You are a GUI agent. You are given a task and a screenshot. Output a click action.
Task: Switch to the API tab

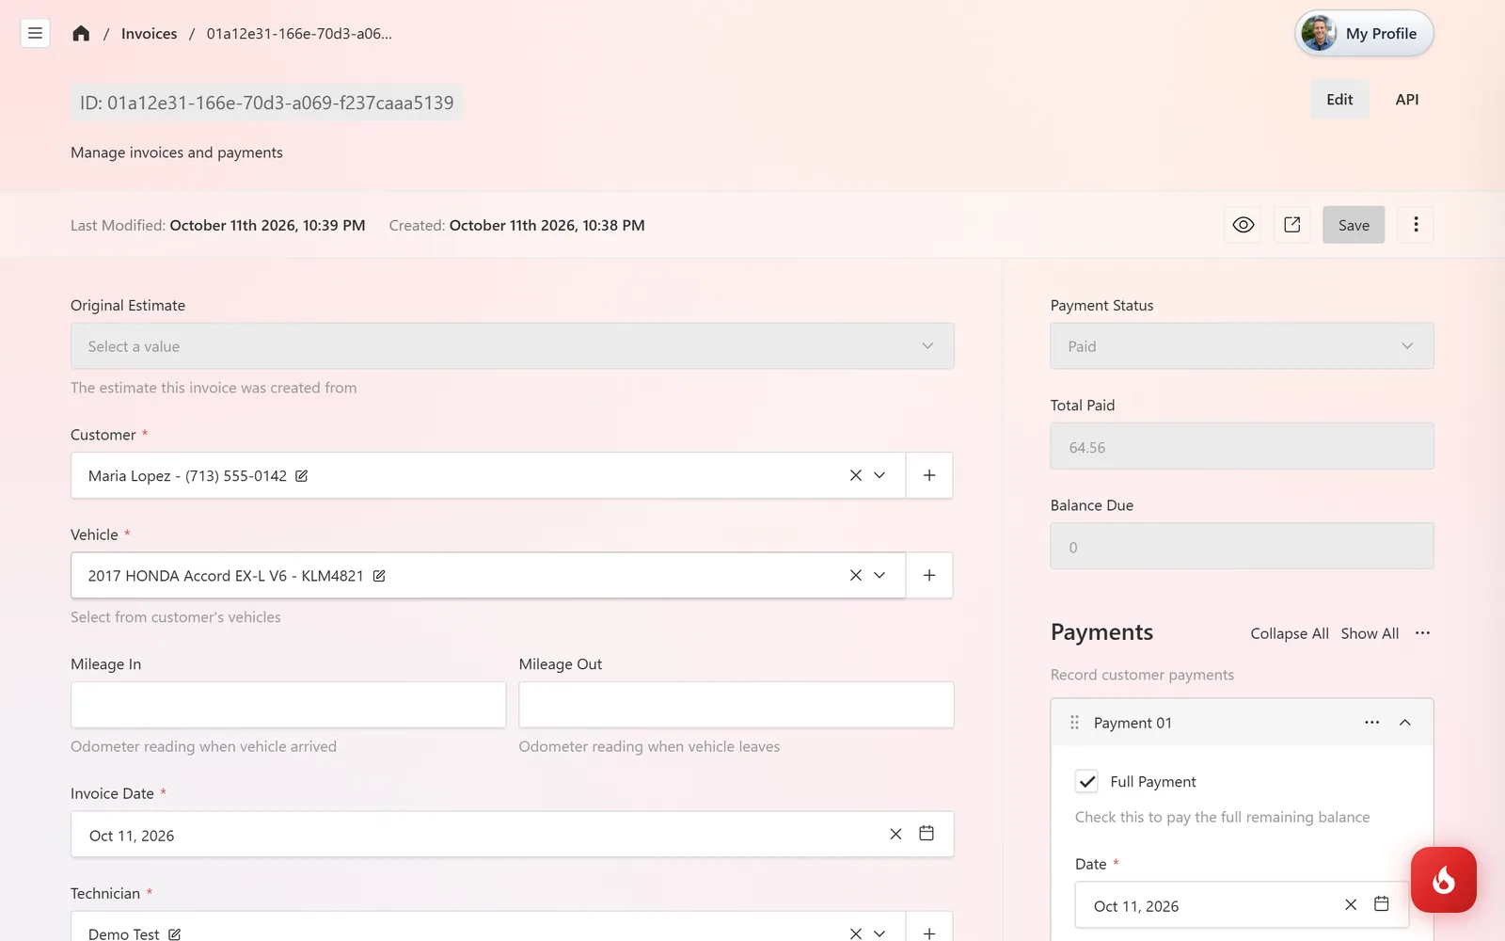(x=1407, y=100)
